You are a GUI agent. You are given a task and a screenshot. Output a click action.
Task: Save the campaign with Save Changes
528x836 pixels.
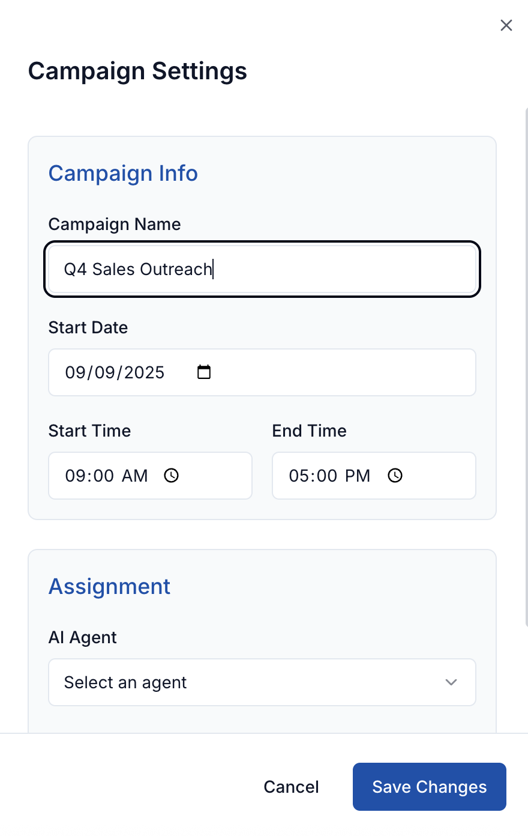point(430,787)
